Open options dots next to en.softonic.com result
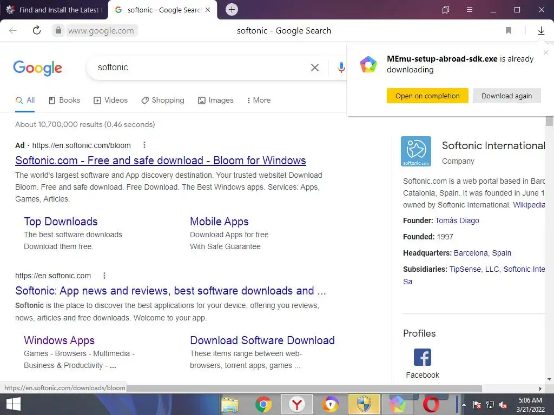The image size is (554, 415). click(x=104, y=276)
